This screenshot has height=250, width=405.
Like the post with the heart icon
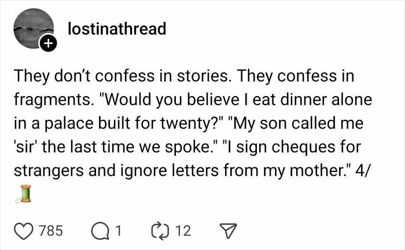pyautogui.click(x=24, y=230)
